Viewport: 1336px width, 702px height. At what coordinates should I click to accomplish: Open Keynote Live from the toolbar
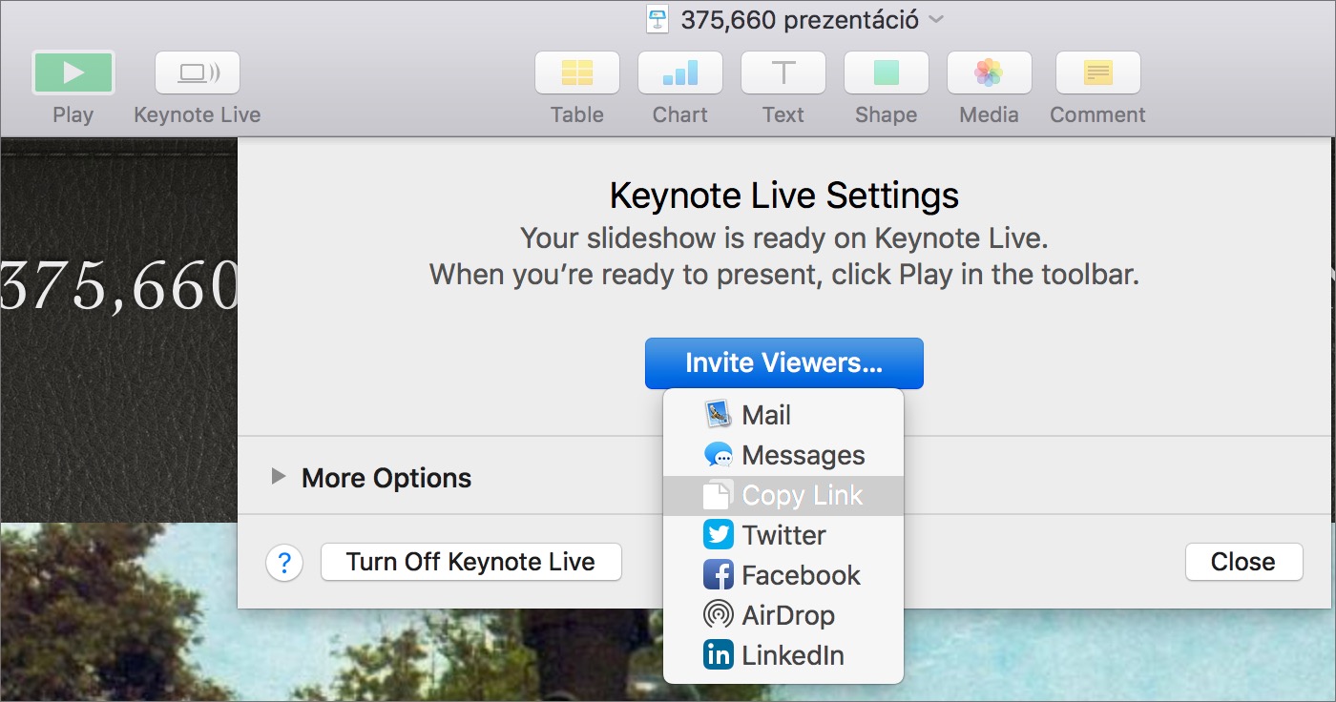click(x=198, y=72)
